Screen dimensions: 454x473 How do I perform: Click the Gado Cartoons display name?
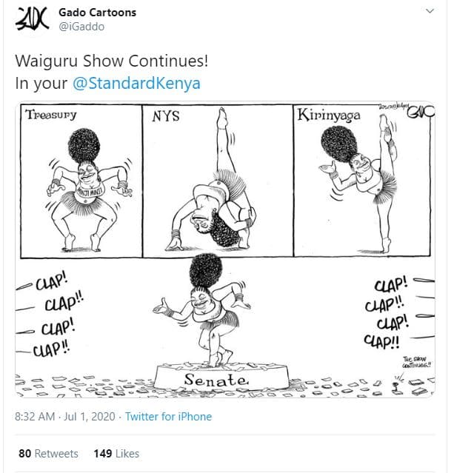point(97,13)
